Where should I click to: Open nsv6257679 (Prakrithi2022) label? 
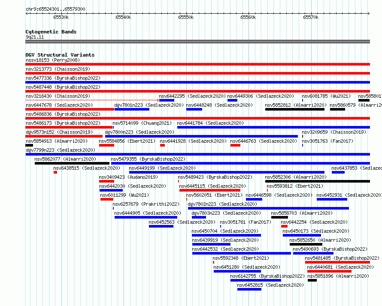point(146,204)
